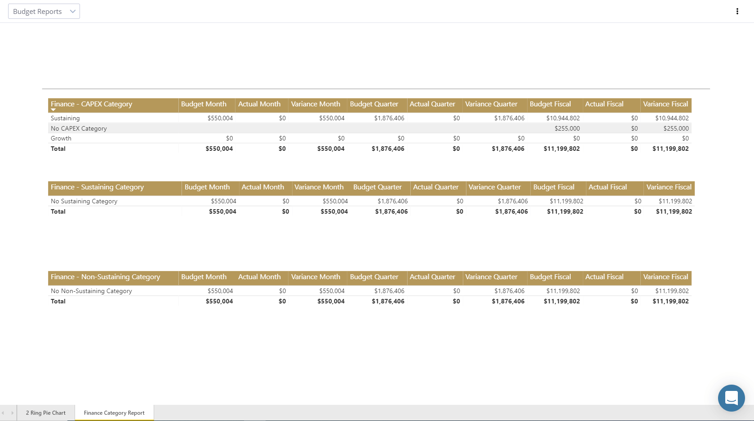The height and width of the screenshot is (421, 754).
Task: Click CAPEX table Variance Month header
Action: coord(315,104)
